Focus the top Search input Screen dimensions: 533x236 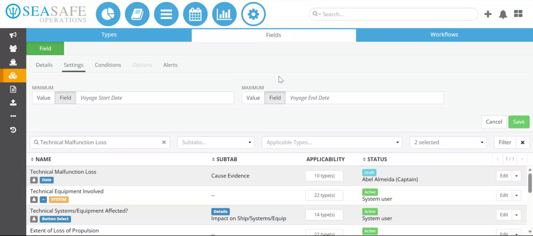(x=393, y=14)
